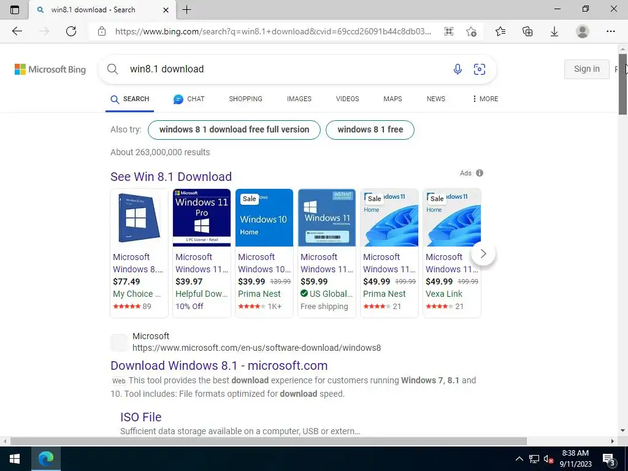Open 'Download Windows 8.1 - microsoft.com' result
628x471 pixels.
pos(219,366)
